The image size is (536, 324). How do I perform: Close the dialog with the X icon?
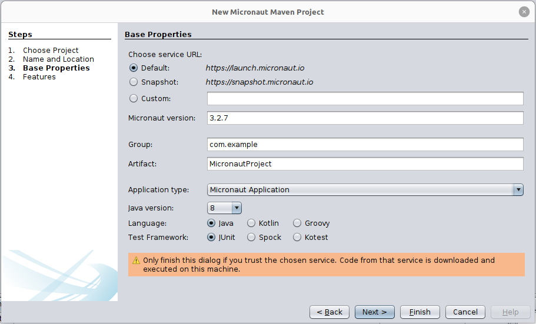coord(524,12)
